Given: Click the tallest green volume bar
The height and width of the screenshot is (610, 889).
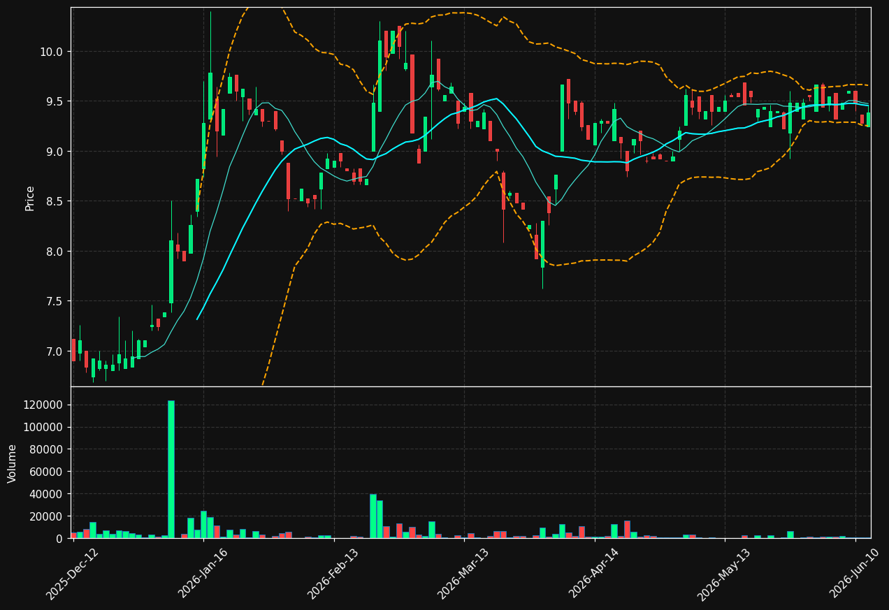Looking at the screenshot, I should pos(171,470).
